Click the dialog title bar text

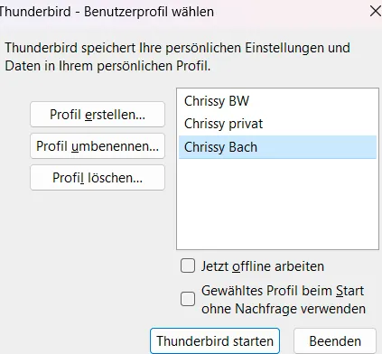click(107, 12)
